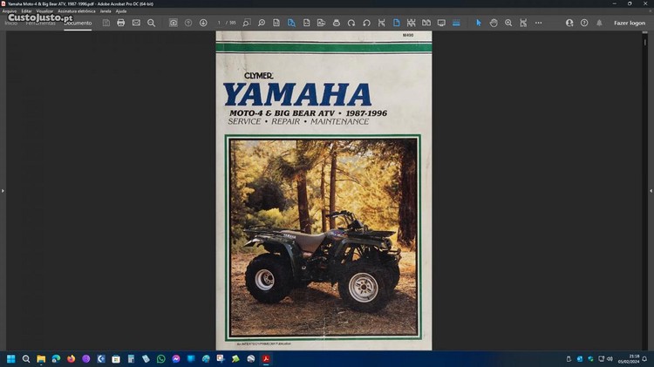The height and width of the screenshot is (367, 654).
Task: Go to next page arrow
Action: pyautogui.click(x=203, y=23)
